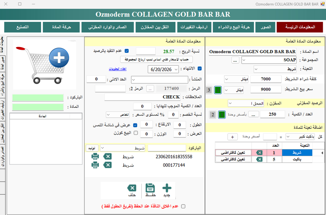
Task: Uncheck عرض في شاشة اللمس
Action: 135,125
